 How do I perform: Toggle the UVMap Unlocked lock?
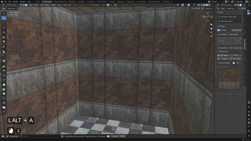[x=236, y=30]
